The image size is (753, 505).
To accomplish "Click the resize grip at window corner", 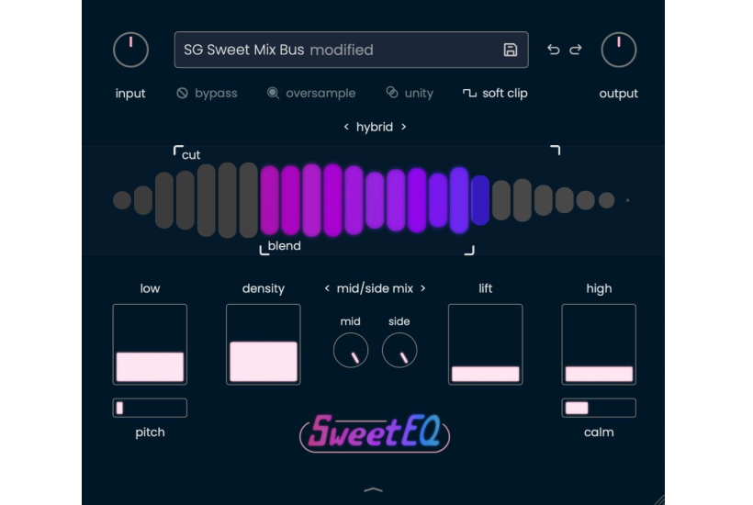I will 659,499.
